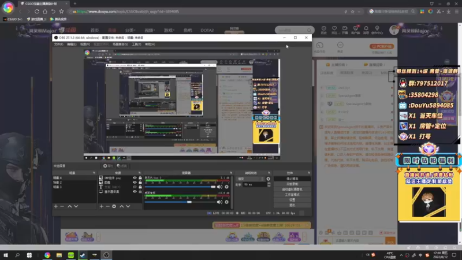Toggle visibility of the Text GDI+ source
Image resolution: width=462 pixels, height=260 pixels.
point(135,187)
